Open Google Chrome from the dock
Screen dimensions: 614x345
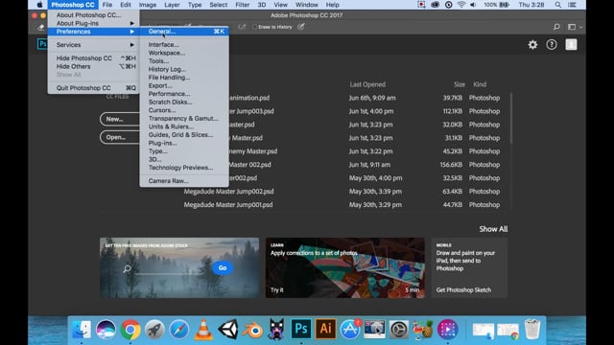point(130,330)
